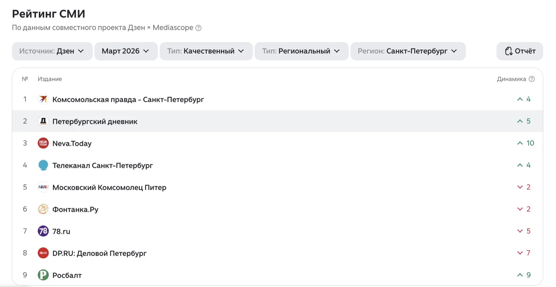This screenshot has width=556, height=287.
Task: Click the green Росбалт logo icon
Action: coord(43,275)
